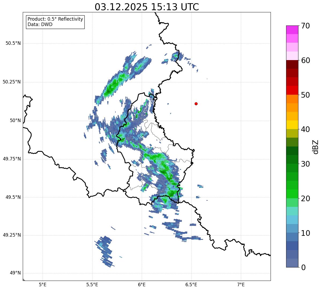Click the "50°N" latitude label
322x290 pixels.
[15, 121]
